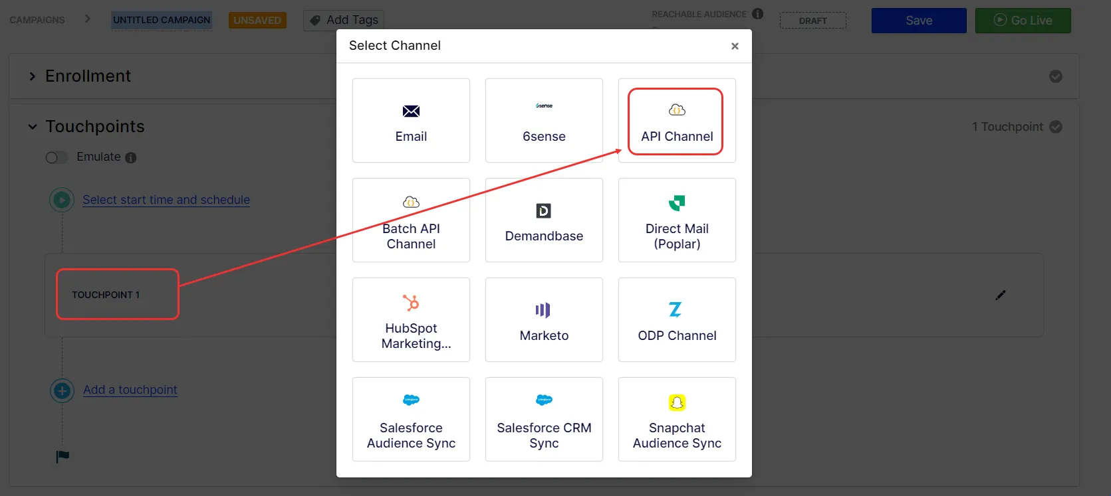Choose the ODP Channel label
Image resolution: width=1111 pixels, height=496 pixels.
pyautogui.click(x=677, y=335)
